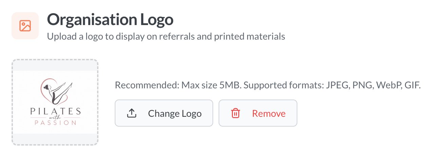Select the Change Logo button
The width and height of the screenshot is (444, 153).
(x=164, y=113)
